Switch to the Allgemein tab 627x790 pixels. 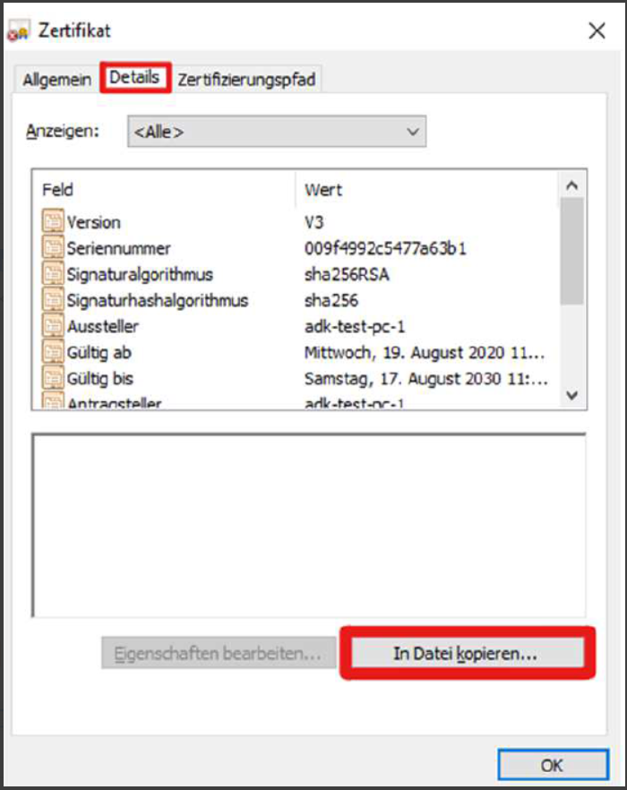(x=57, y=79)
